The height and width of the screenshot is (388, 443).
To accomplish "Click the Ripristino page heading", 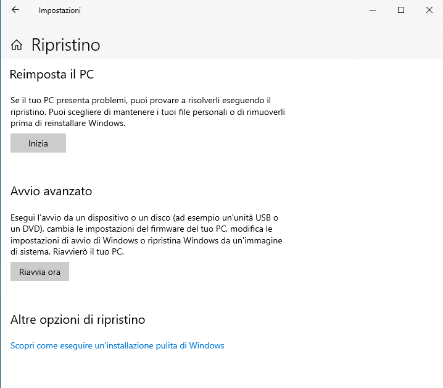I will point(65,45).
